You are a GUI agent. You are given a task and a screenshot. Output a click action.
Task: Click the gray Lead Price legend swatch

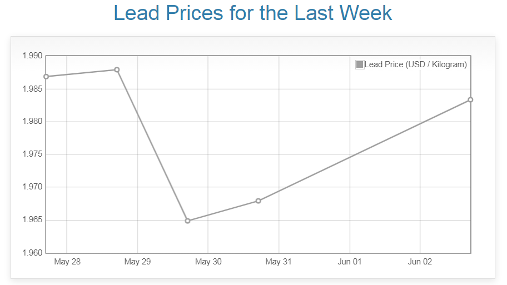(x=360, y=64)
